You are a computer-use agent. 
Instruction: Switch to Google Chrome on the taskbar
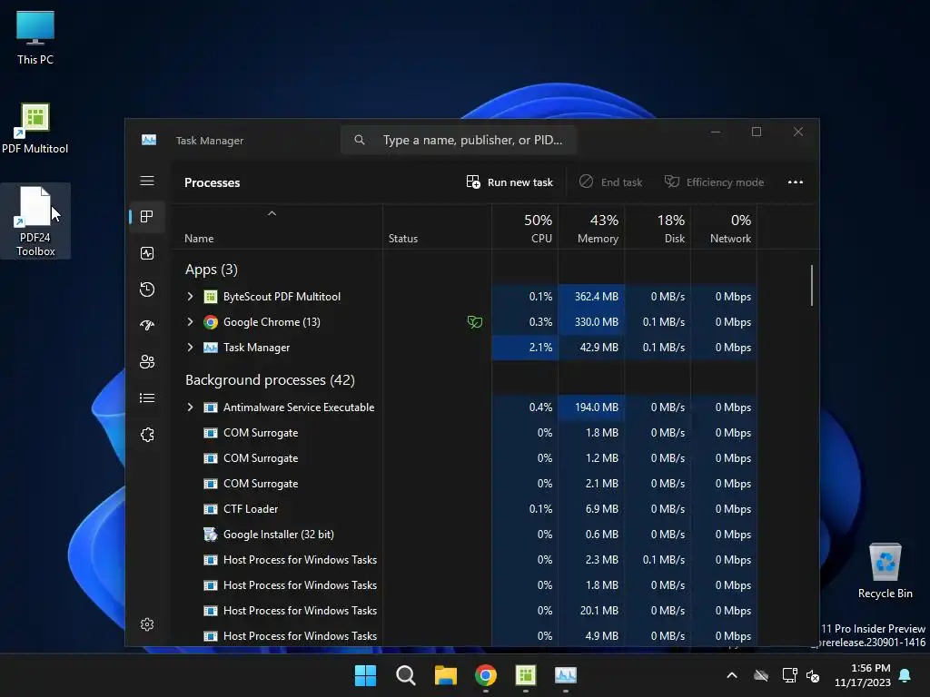coord(486,675)
